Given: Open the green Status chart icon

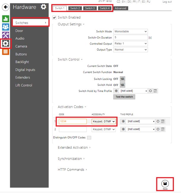Looking at the screenshot, I should tap(6, 19).
